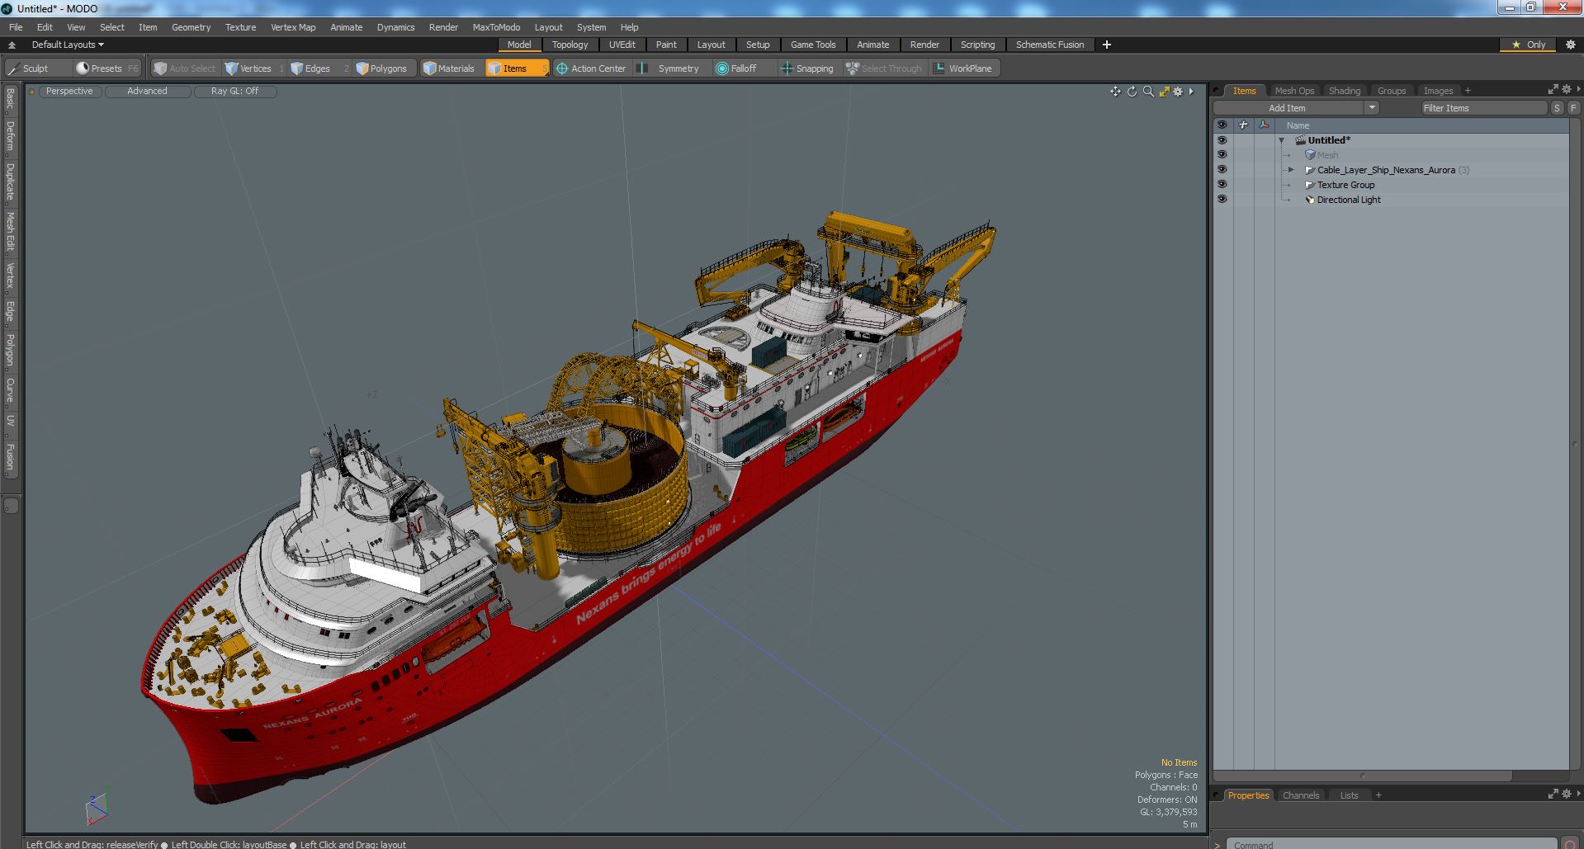The height and width of the screenshot is (849, 1584).
Task: Open the Presets browser
Action: [x=106, y=68]
